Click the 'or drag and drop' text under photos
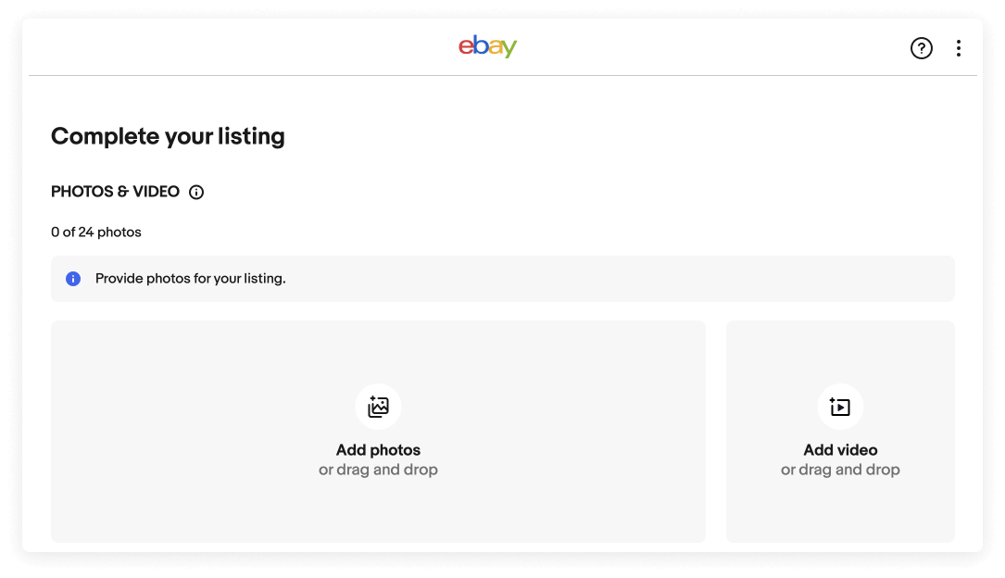The height and width of the screenshot is (578, 1005). point(378,470)
